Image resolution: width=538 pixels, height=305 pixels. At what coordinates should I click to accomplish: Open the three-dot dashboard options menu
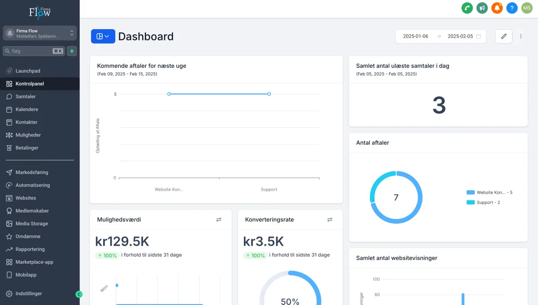click(521, 36)
